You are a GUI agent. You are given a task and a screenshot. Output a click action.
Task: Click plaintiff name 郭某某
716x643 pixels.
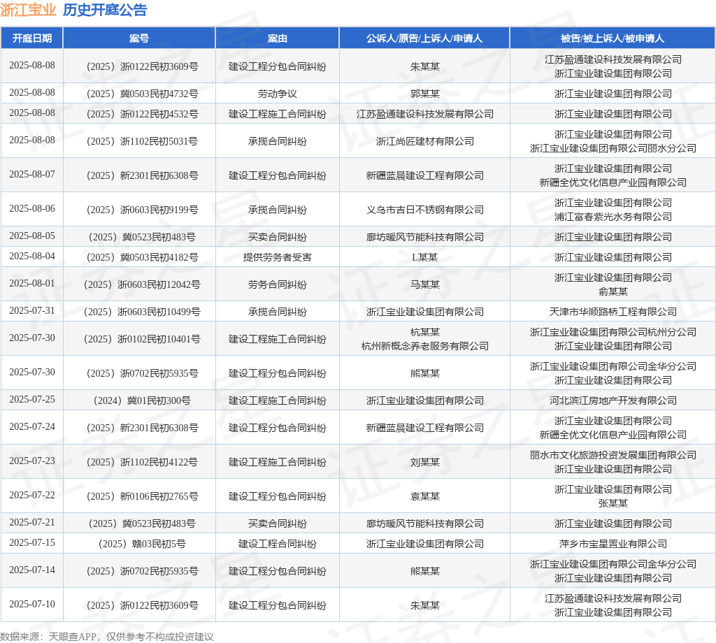coord(424,94)
